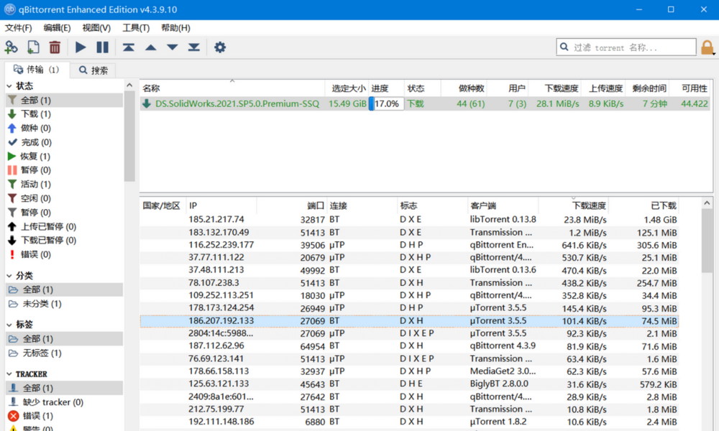
Task: Select 缺少 tracker (0) filter
Action: [x=64, y=402]
